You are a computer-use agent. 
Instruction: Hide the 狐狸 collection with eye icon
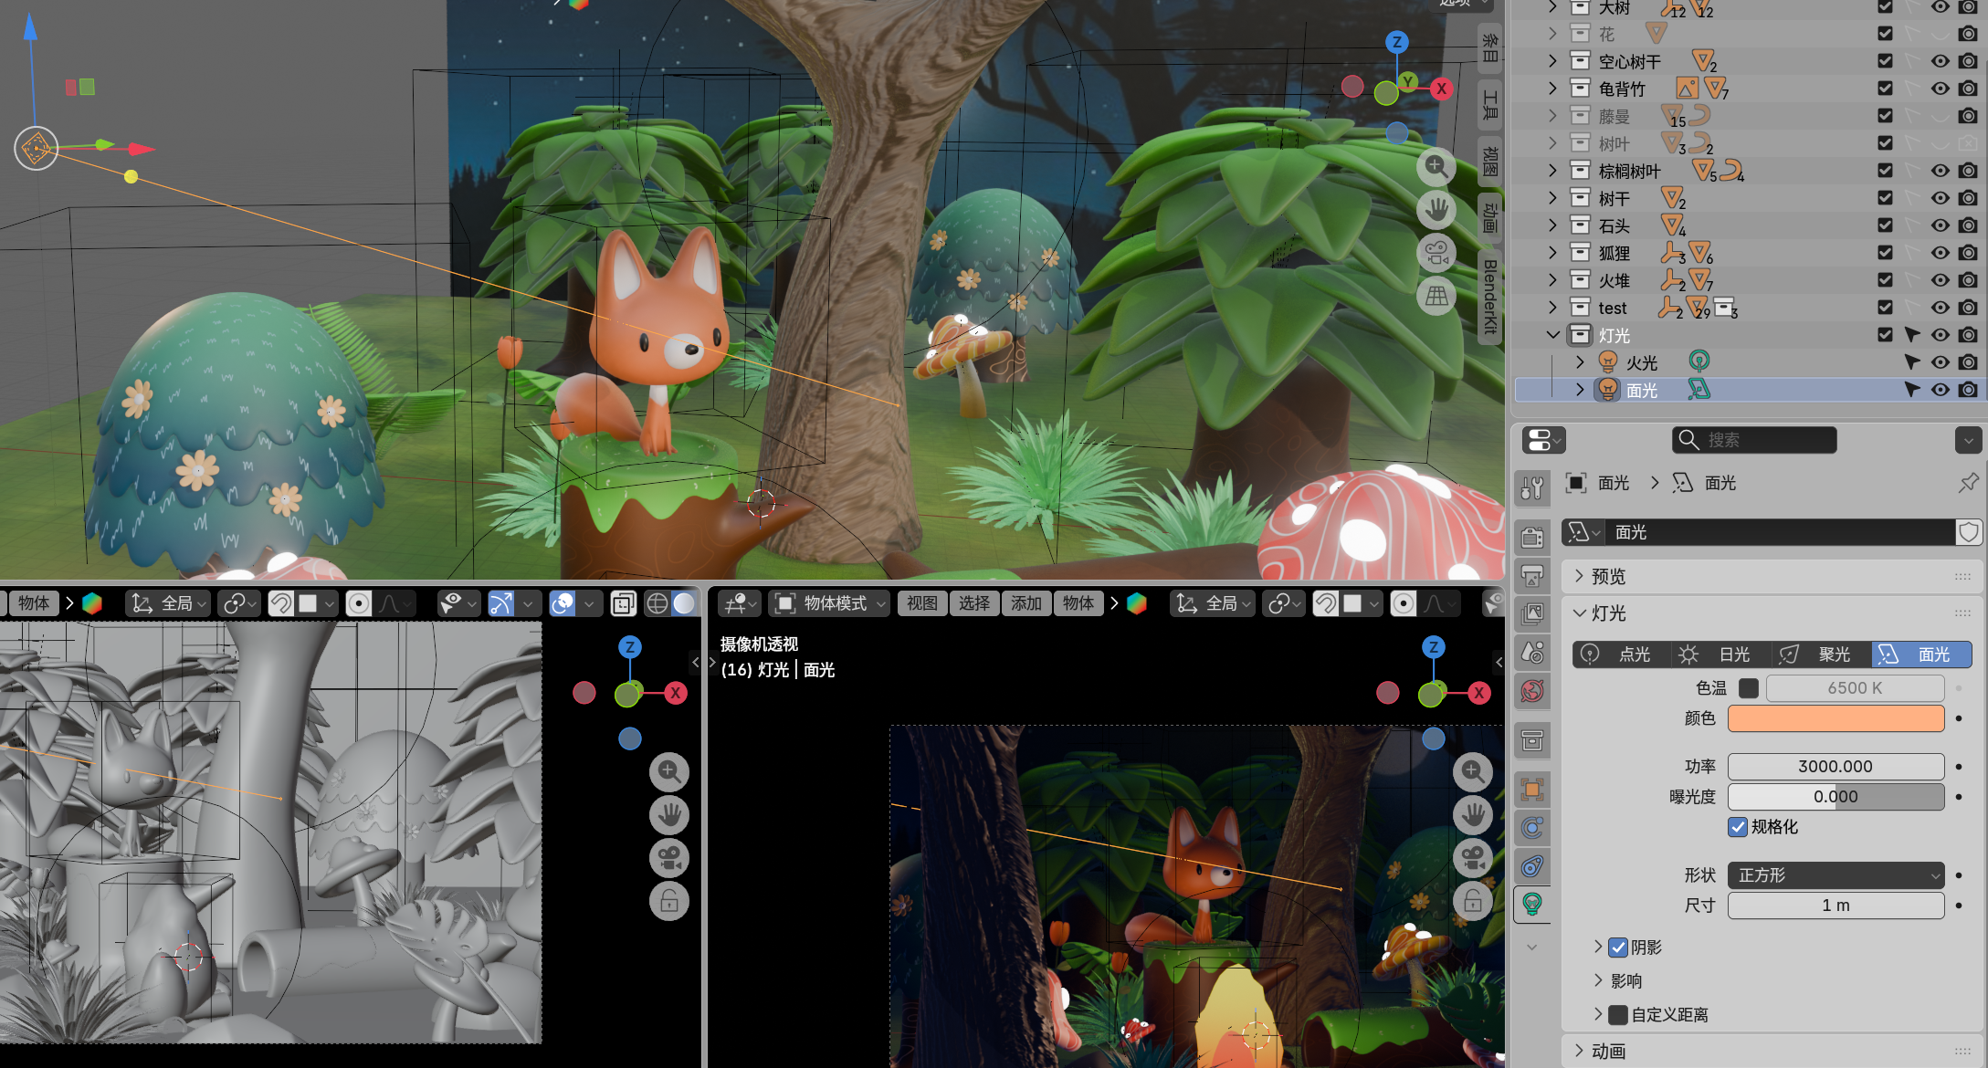[1940, 253]
